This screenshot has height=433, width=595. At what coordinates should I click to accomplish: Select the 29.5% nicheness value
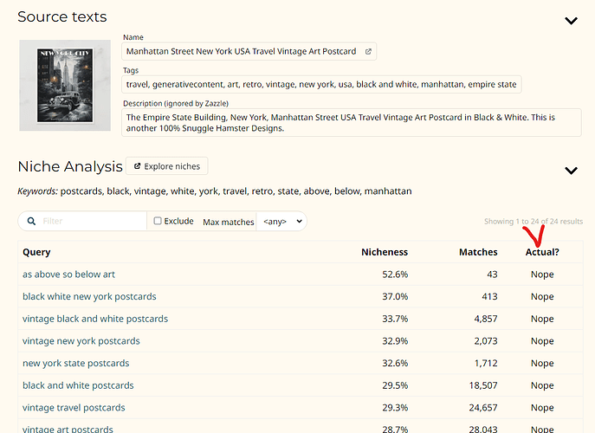(x=395, y=385)
